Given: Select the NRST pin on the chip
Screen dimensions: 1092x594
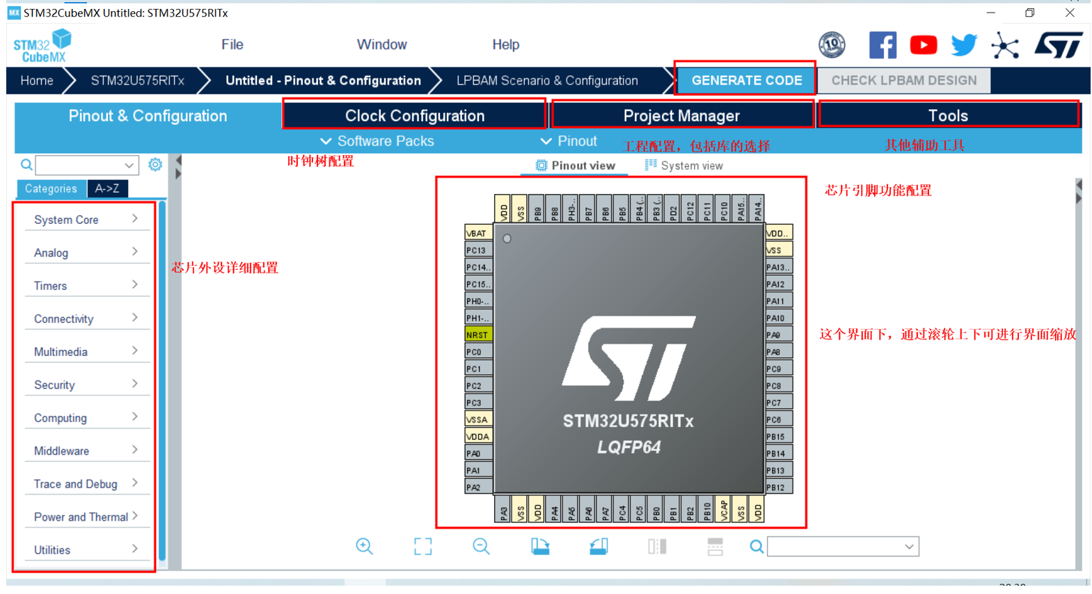Looking at the screenshot, I should (477, 335).
